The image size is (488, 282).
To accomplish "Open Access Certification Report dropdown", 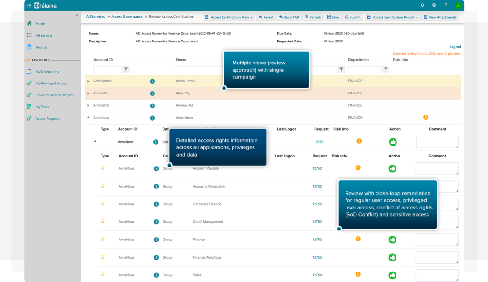I will click(x=393, y=17).
